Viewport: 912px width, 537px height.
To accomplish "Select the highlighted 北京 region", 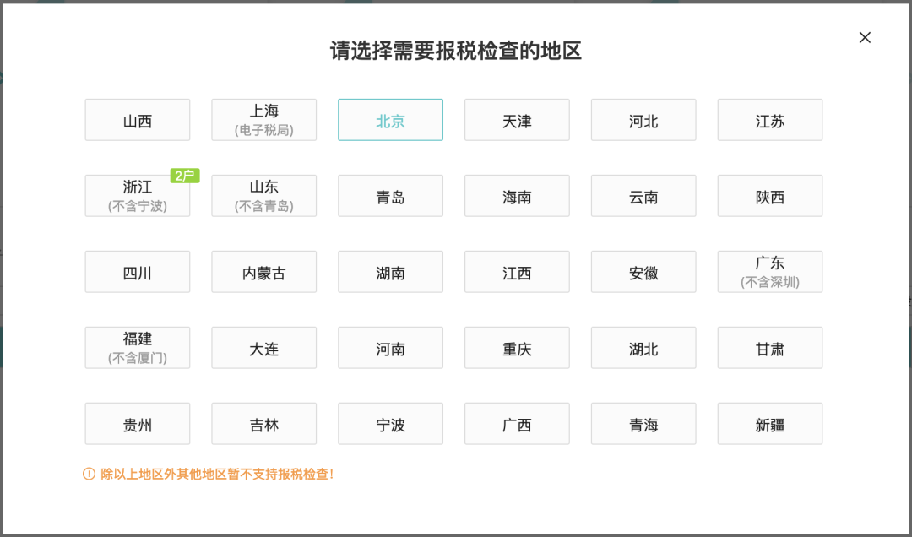I will pos(390,120).
